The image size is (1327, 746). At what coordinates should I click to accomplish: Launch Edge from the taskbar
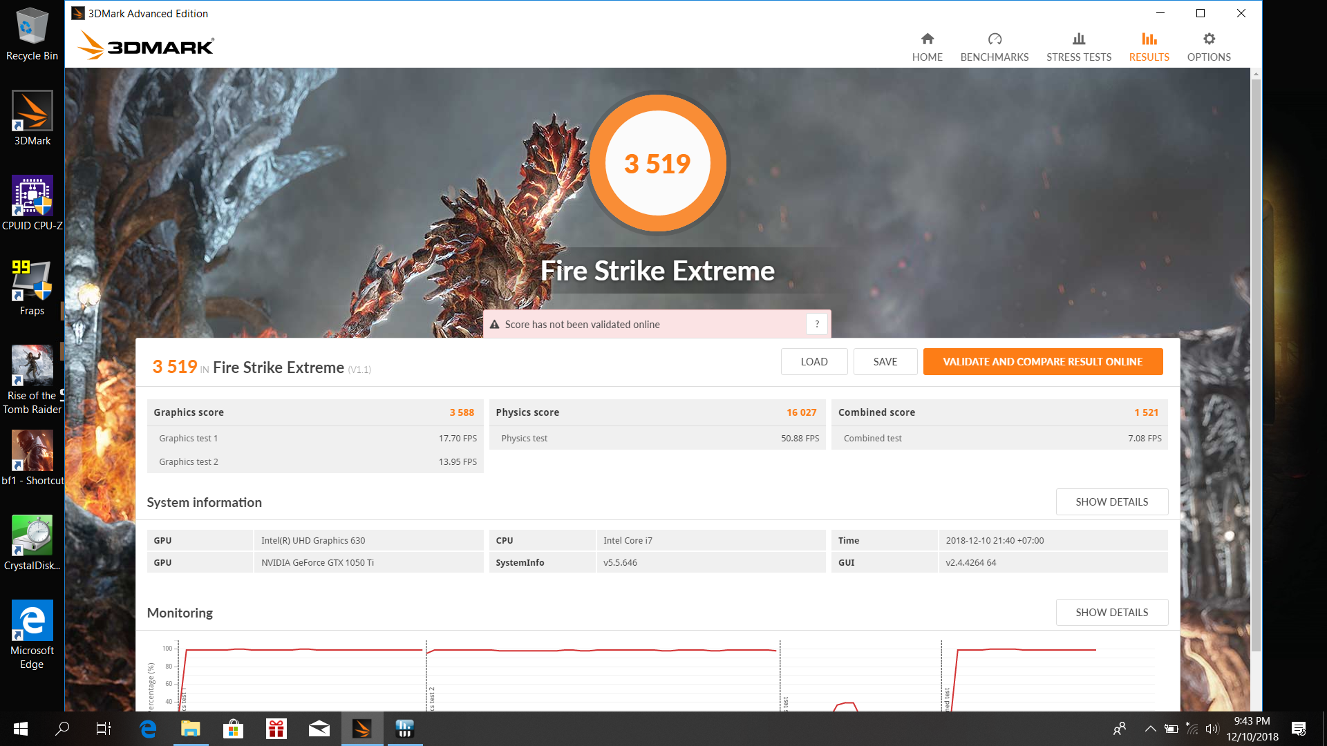pos(148,729)
